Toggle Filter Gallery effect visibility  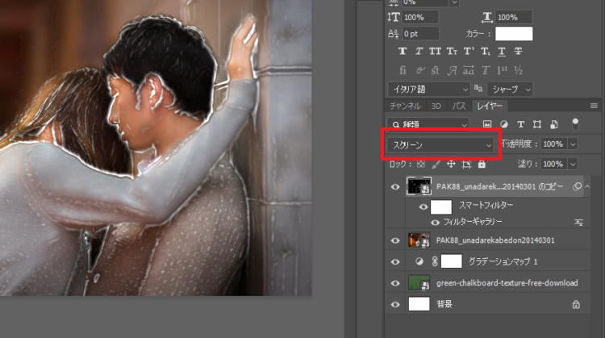tap(435, 223)
